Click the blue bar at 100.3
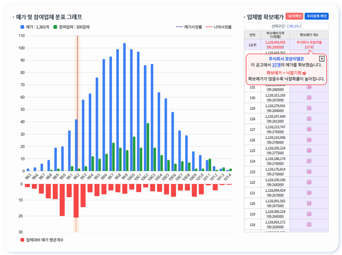342x255 pixels. tap(152, 118)
